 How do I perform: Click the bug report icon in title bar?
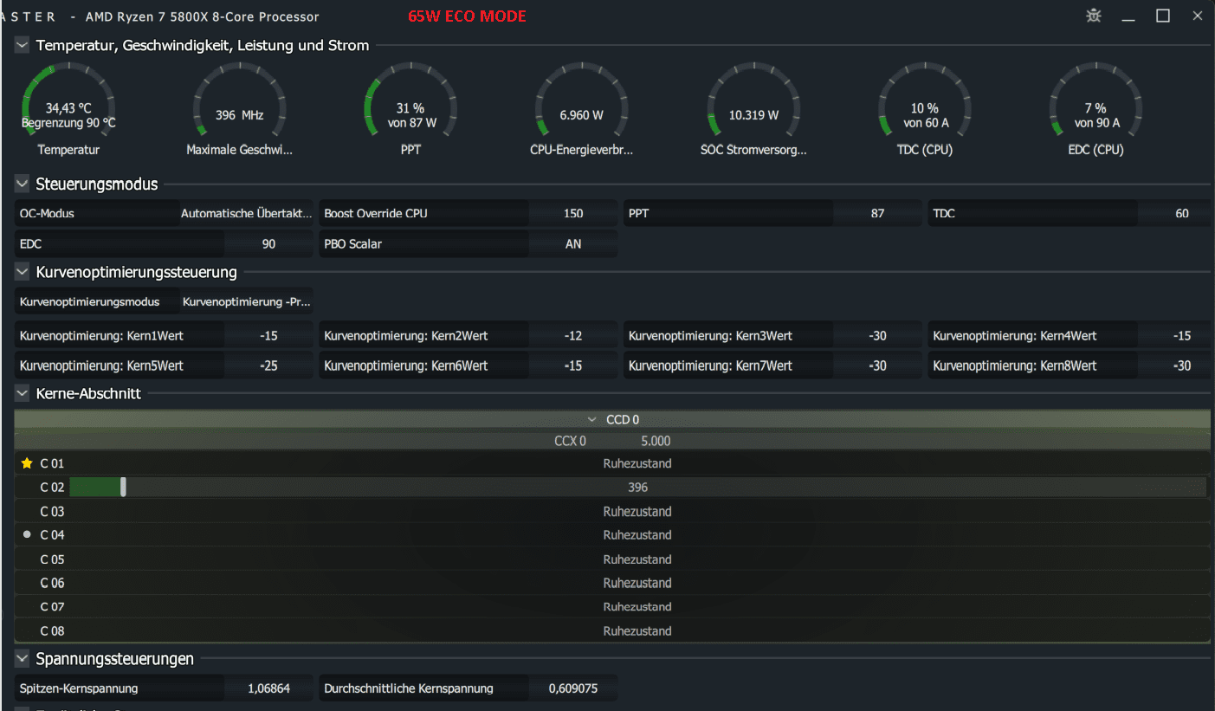pyautogui.click(x=1094, y=16)
